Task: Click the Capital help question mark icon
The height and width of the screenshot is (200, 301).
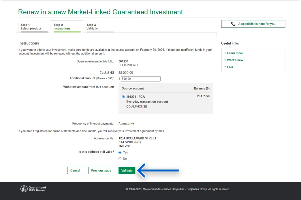Action: tap(112, 72)
